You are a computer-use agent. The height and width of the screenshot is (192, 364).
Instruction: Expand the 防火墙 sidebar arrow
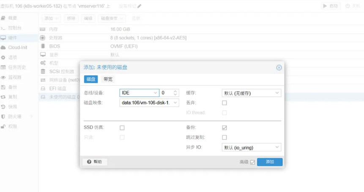31,116
